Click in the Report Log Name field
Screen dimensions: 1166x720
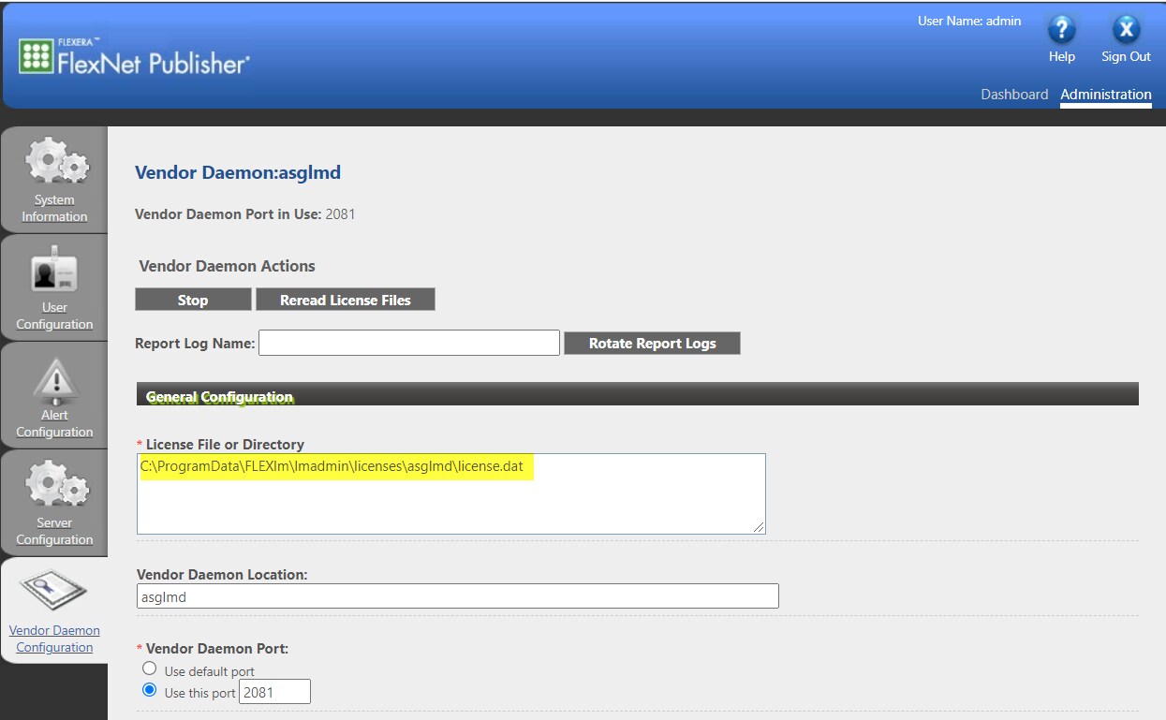pos(408,343)
